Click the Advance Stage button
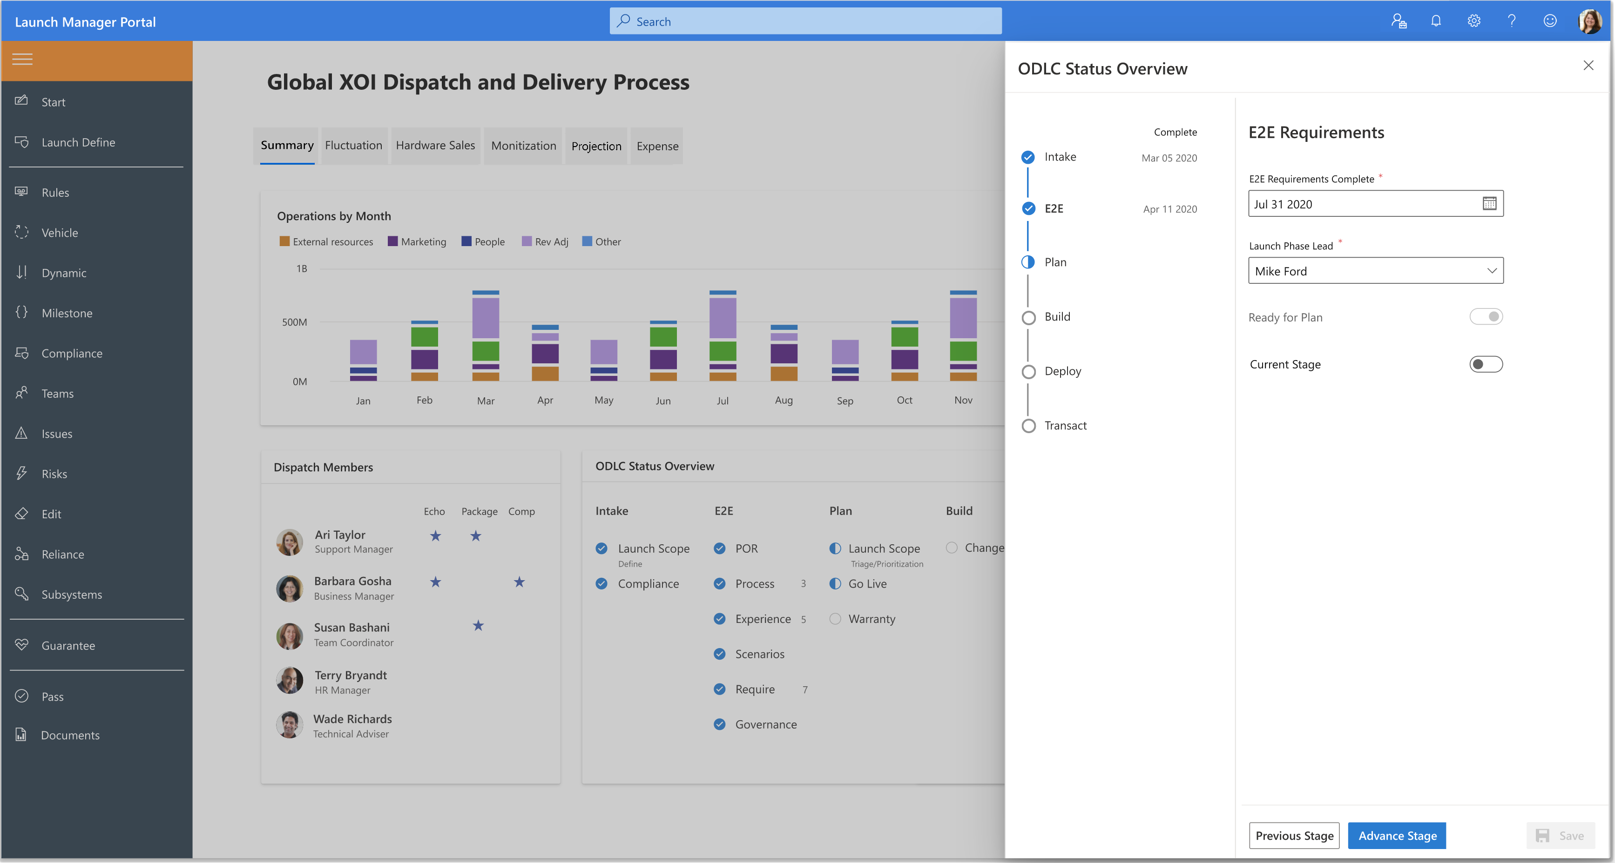Viewport: 1615px width, 863px height. pyautogui.click(x=1397, y=836)
